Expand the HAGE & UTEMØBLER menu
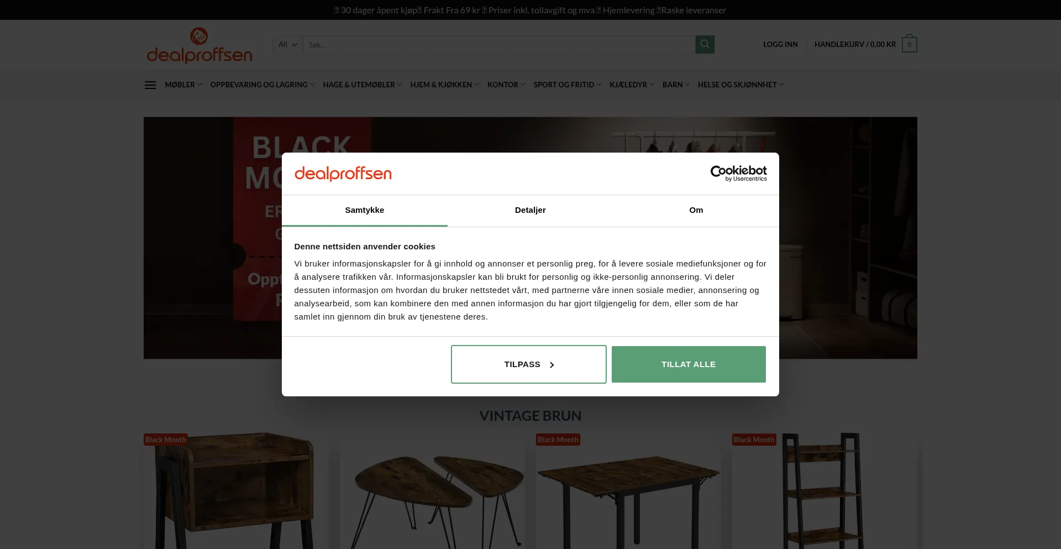Screen dimensions: 1061x549 coord(363,85)
